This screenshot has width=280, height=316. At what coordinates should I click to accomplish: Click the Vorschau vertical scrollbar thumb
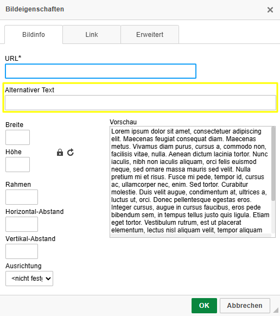click(273, 163)
